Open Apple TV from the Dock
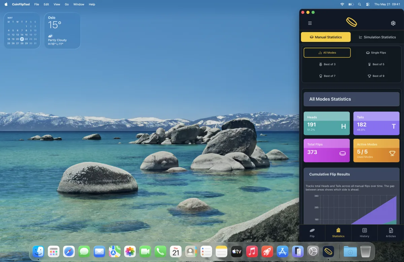 [237, 251]
